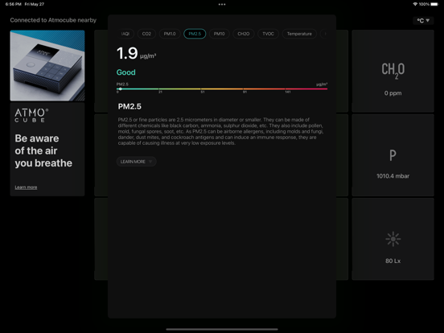Click the PM2.5 heading in description
Screen dimensions: 444x333
tap(129, 106)
